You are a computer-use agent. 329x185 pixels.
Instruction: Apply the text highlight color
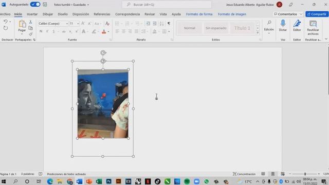pos(94,31)
